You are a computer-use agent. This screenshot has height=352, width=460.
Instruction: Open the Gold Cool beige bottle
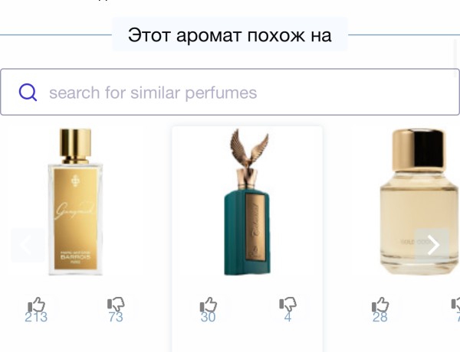pos(419,202)
